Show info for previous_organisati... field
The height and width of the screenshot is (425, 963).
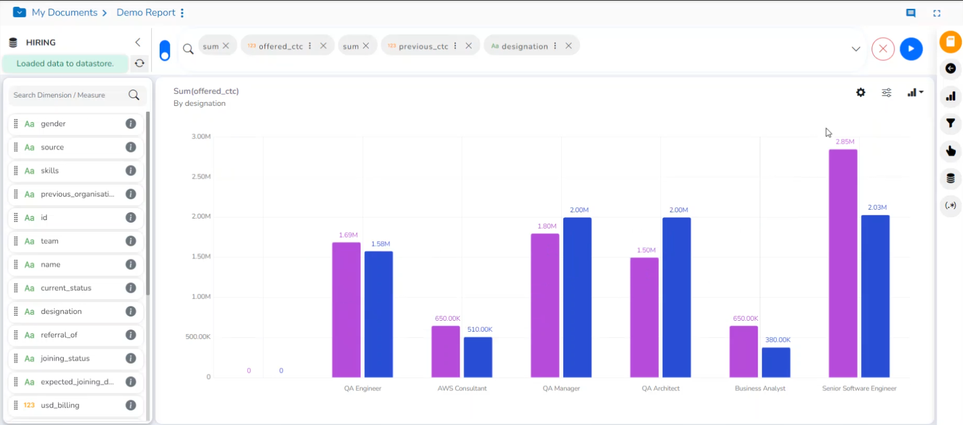point(131,194)
